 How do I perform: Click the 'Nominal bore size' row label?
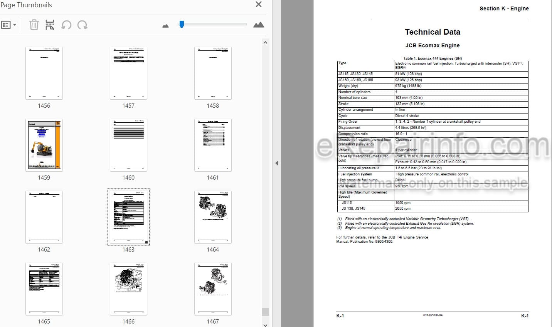pyautogui.click(x=353, y=98)
